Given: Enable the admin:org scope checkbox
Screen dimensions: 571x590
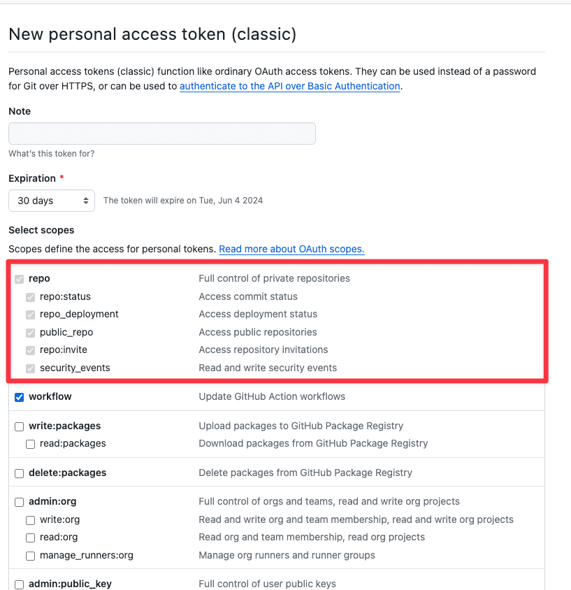Looking at the screenshot, I should tap(20, 502).
